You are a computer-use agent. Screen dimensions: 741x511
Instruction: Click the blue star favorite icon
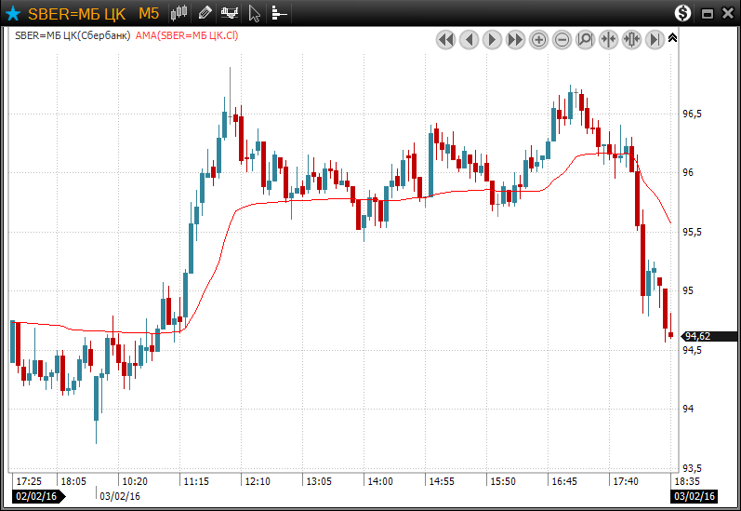13,13
